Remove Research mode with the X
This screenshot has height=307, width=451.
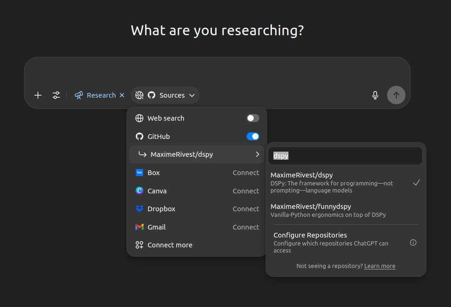122,95
